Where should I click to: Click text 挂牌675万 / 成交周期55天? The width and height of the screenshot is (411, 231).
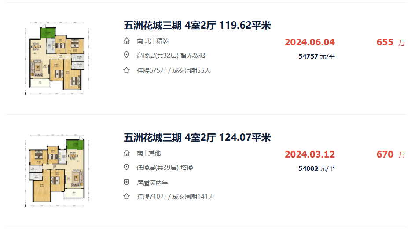point(174,70)
